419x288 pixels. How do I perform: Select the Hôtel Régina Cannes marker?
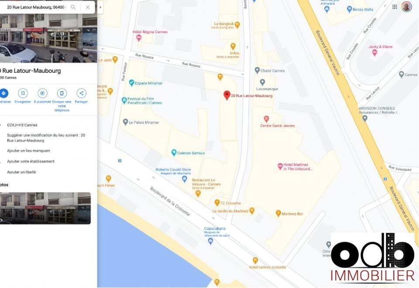(139, 38)
